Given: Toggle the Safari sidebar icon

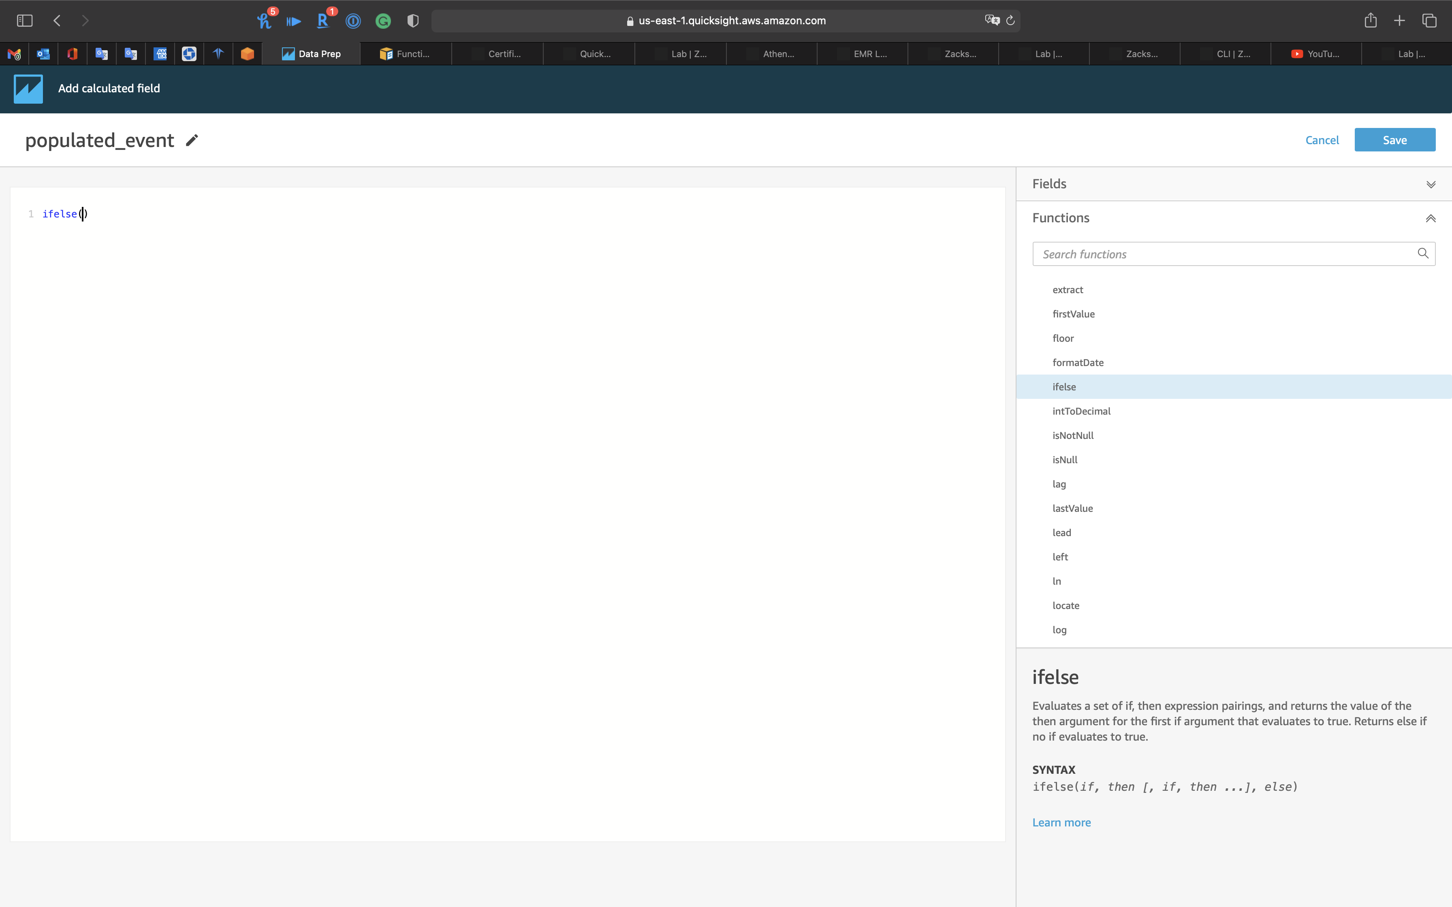Looking at the screenshot, I should pos(25,21).
